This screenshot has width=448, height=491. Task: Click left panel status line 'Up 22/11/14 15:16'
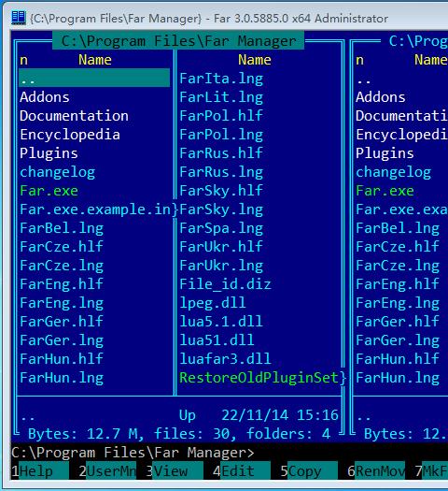click(x=259, y=415)
